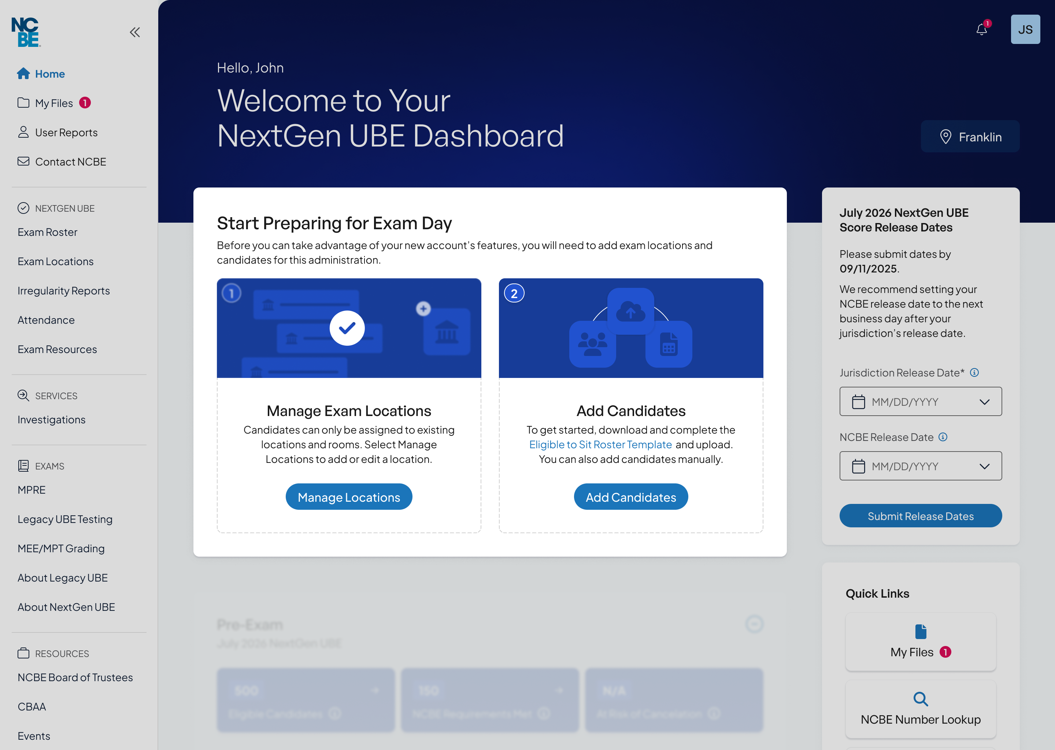Expand Jurisdiction Release Date dropdown arrow
Image resolution: width=1055 pixels, height=750 pixels.
click(x=984, y=402)
